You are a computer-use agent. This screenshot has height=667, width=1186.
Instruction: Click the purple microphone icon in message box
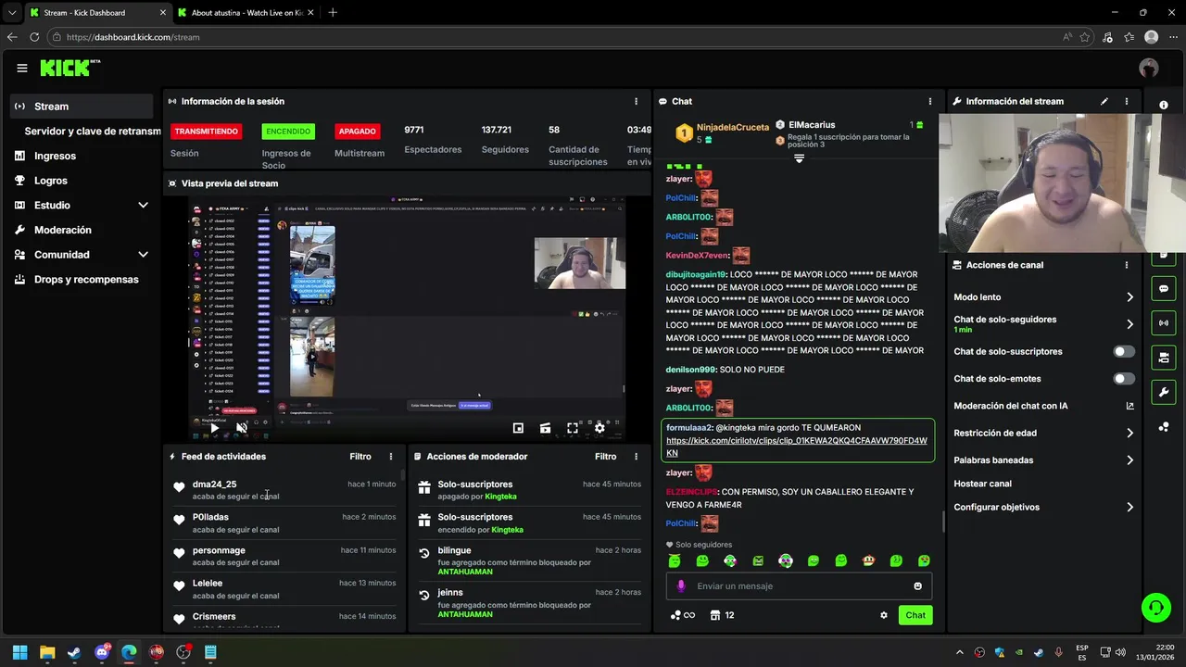click(681, 585)
